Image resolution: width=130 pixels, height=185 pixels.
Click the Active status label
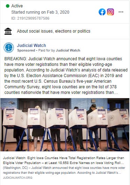(17, 6)
